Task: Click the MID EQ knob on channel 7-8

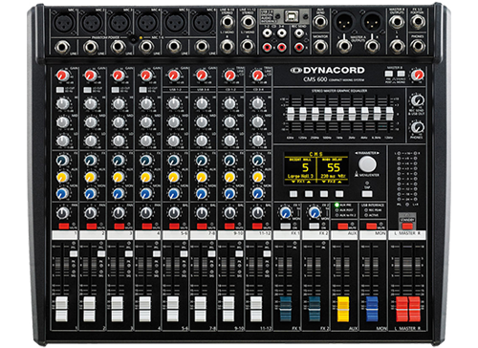Action: pos(202,122)
